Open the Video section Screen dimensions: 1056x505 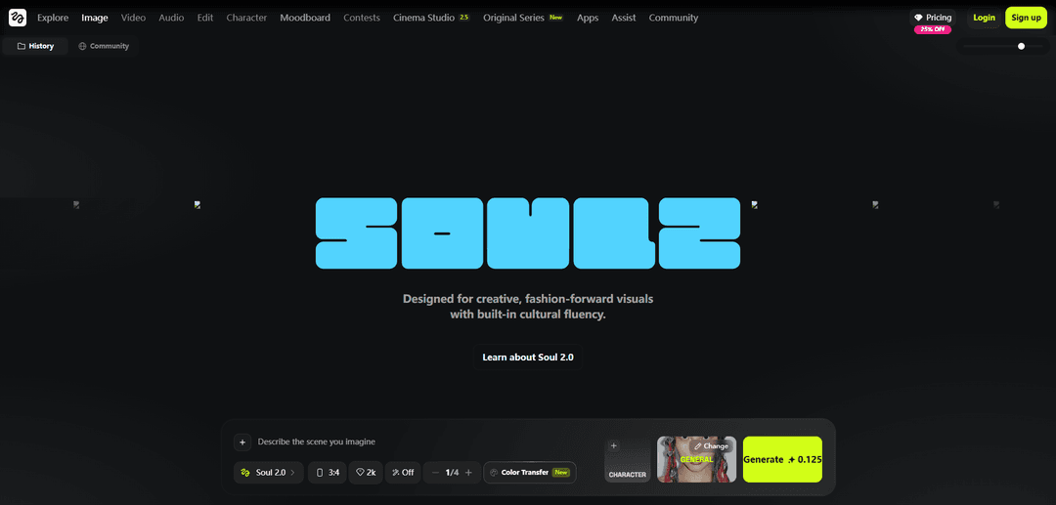point(133,19)
